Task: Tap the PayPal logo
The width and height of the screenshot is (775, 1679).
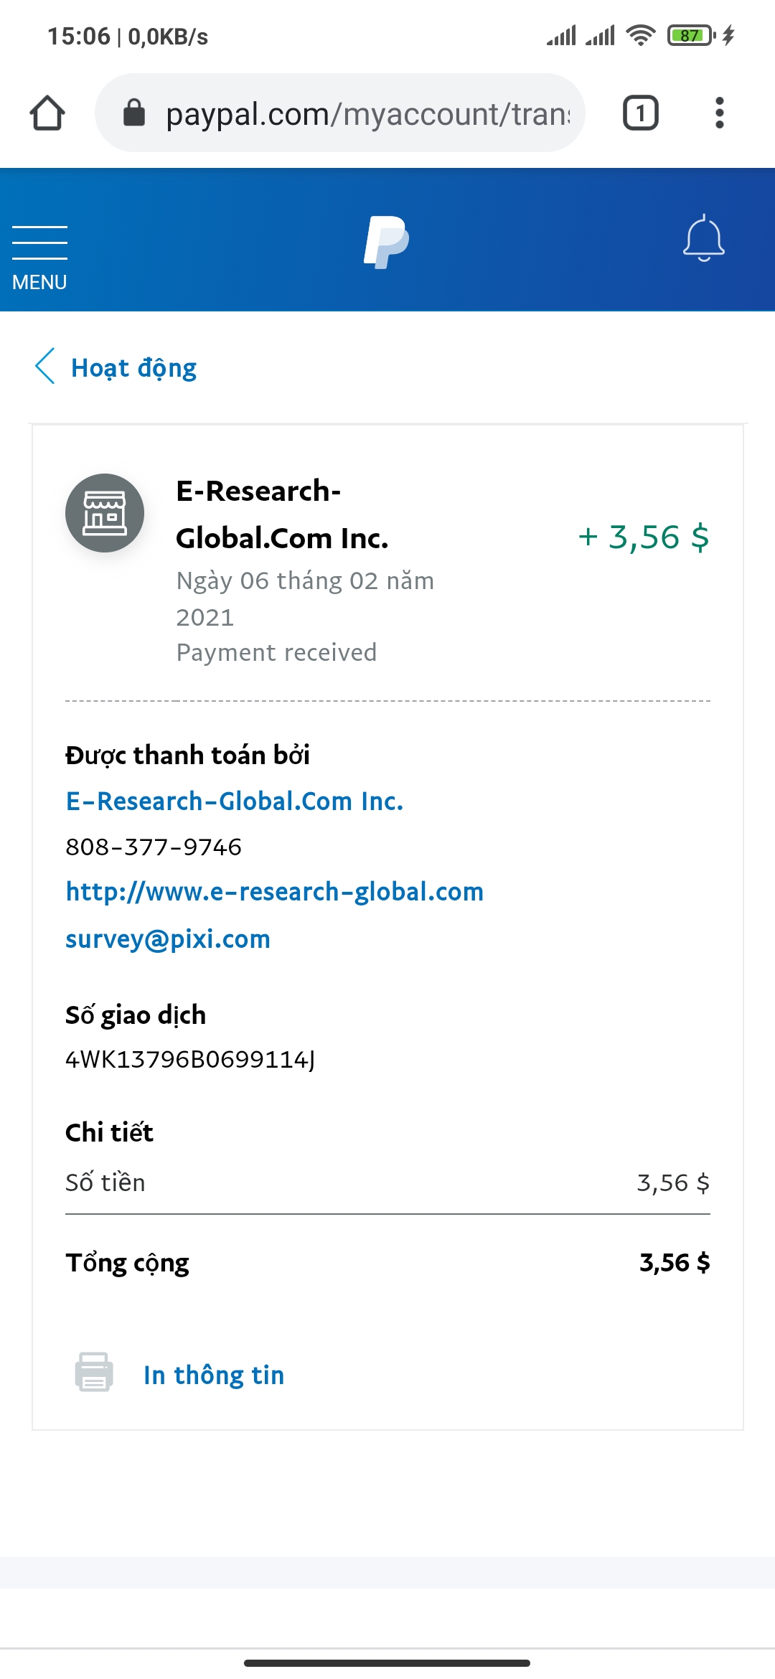Action: point(386,242)
